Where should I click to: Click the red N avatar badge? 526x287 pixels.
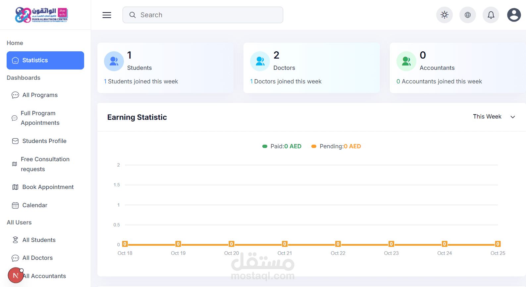pos(16,275)
